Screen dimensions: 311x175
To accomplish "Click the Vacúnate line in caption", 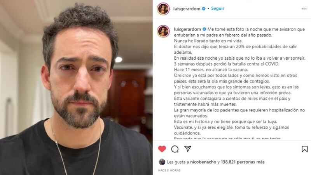I will pyautogui.click(x=231, y=130).
